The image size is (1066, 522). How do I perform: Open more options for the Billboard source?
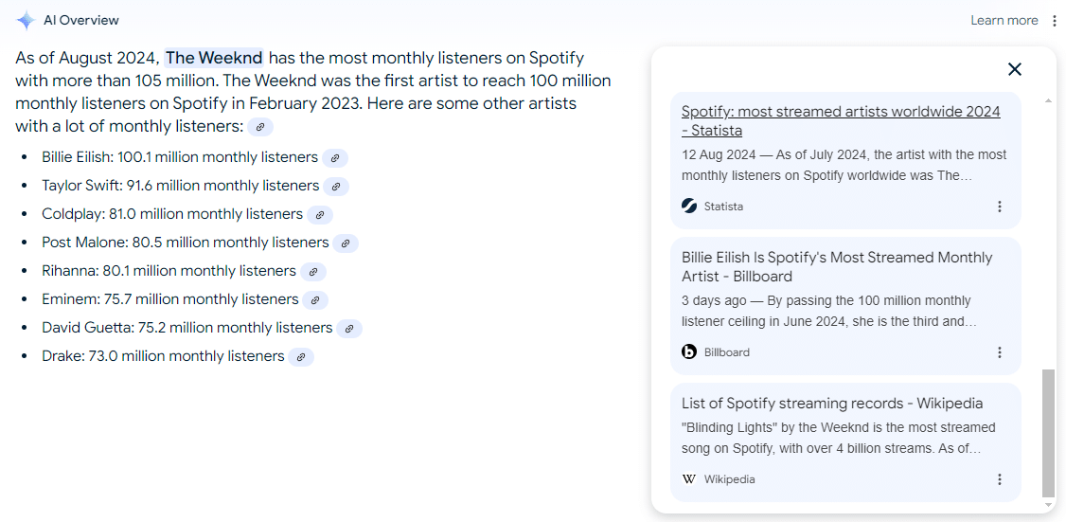coord(1000,352)
